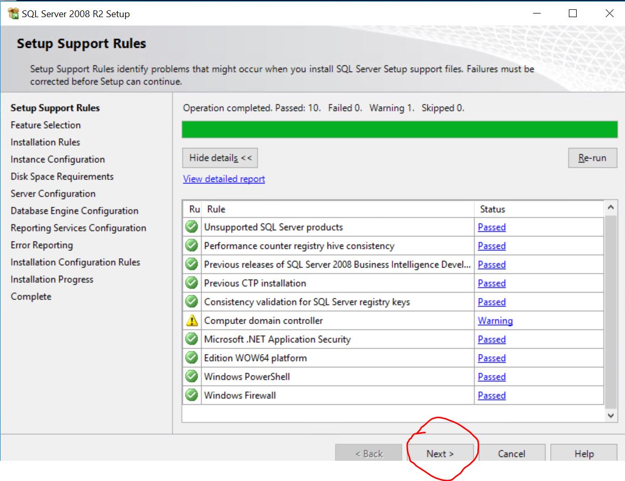
Task: Click Consistency validation for SQL Server registry keys text
Action: pyautogui.click(x=307, y=302)
